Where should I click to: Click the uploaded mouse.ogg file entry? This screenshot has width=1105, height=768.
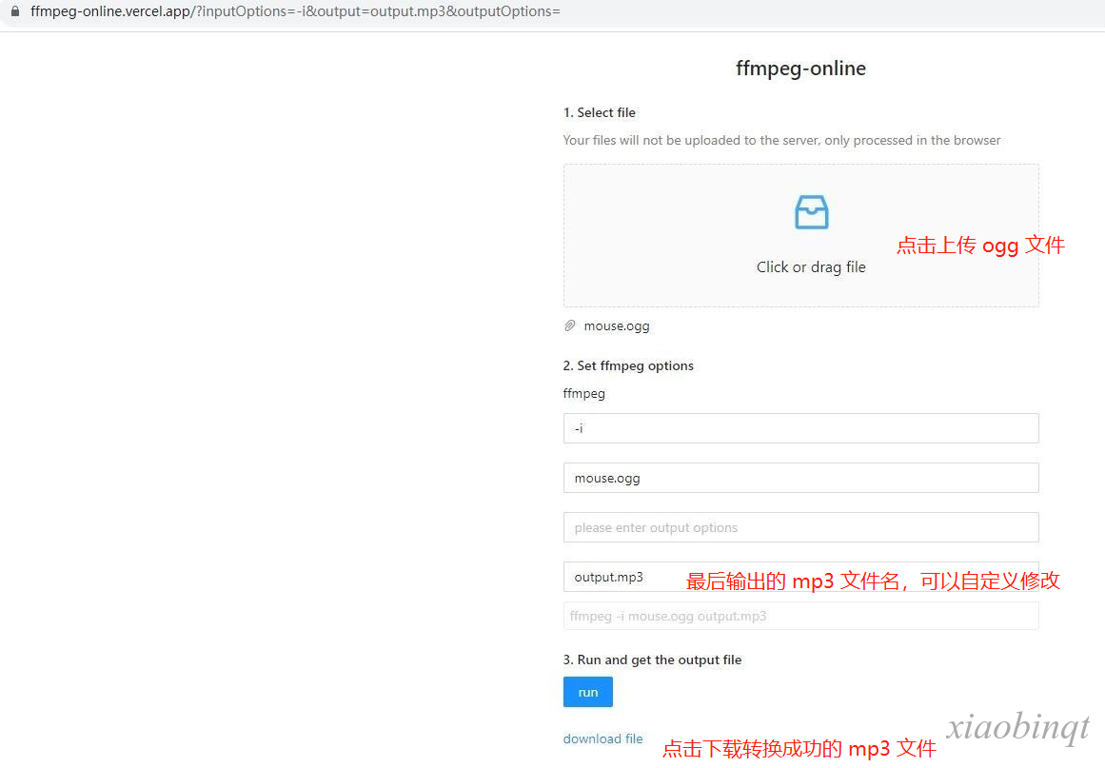pyautogui.click(x=617, y=325)
